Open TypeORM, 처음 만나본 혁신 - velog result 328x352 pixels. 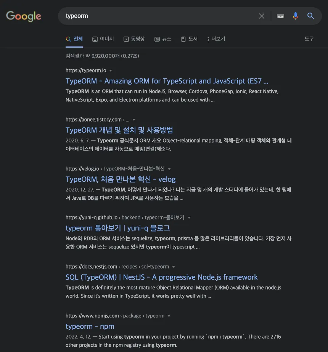[121, 179]
